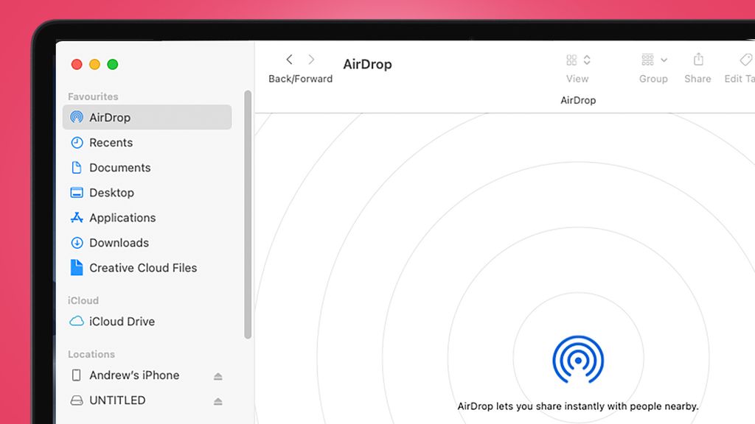Screen dimensions: 755x424
Task: Open the Group dropdown
Action: coord(652,60)
